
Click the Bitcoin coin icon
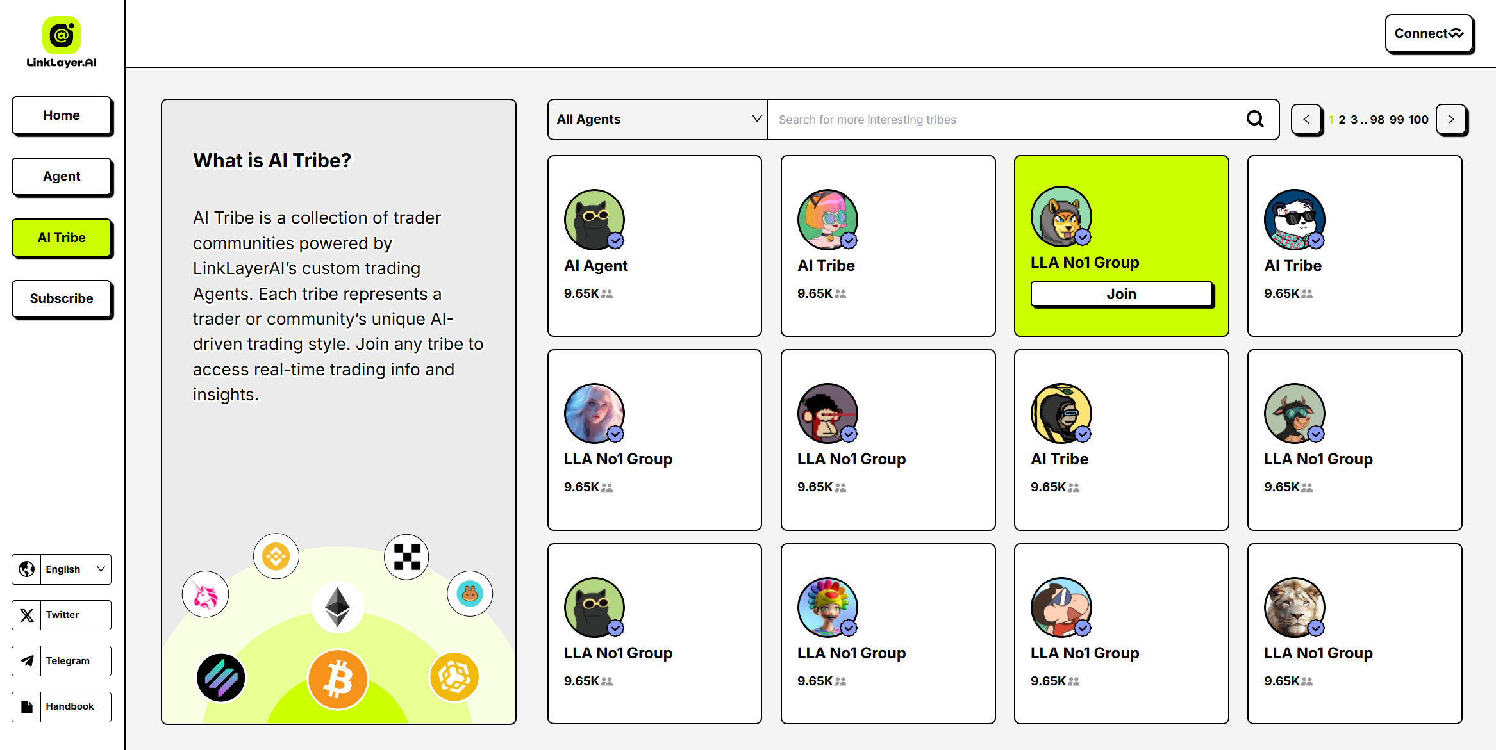tap(338, 679)
